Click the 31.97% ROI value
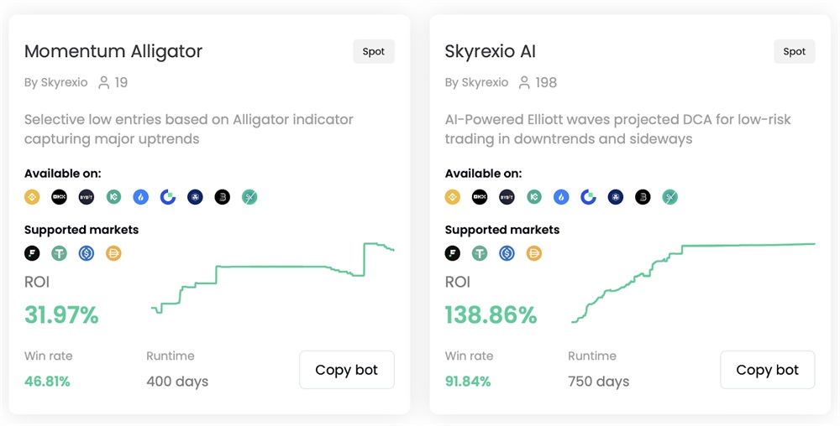This screenshot has width=840, height=426. click(61, 314)
